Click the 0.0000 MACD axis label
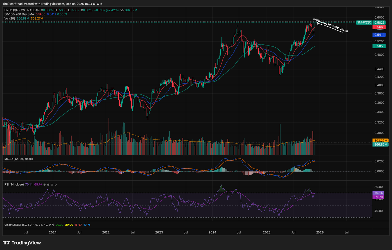392x250 pixels. point(379,171)
